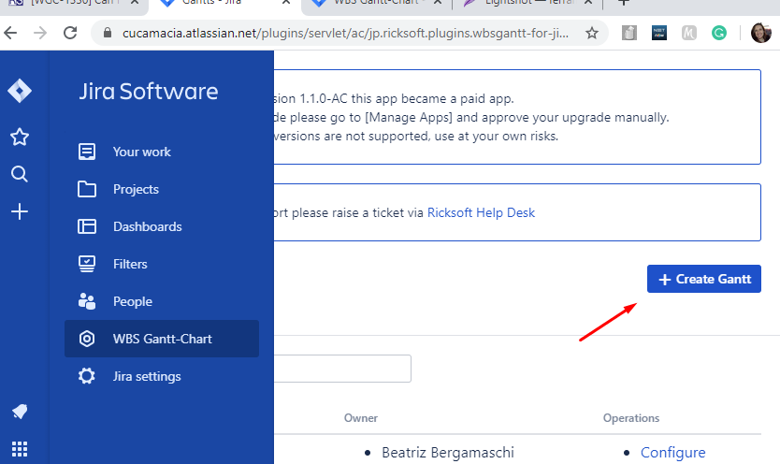Open the browser profile avatar
The width and height of the screenshot is (780, 464).
[x=760, y=34]
